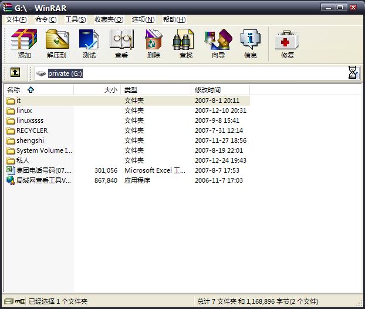365x309 pixels.
Task: Click the date 2007-12-10 20:31
Action: 221,110
